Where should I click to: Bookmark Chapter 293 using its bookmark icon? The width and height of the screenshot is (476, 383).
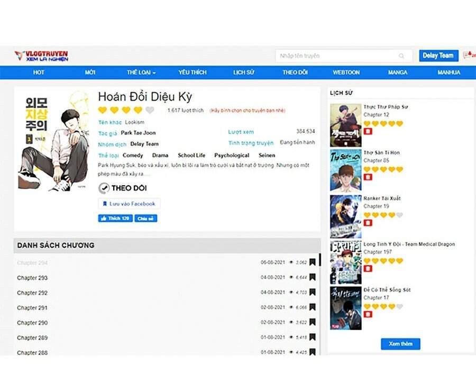(x=313, y=277)
